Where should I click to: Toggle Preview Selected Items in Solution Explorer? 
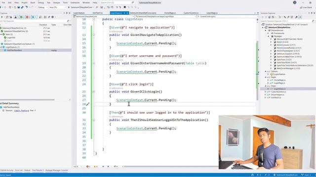point(300,17)
